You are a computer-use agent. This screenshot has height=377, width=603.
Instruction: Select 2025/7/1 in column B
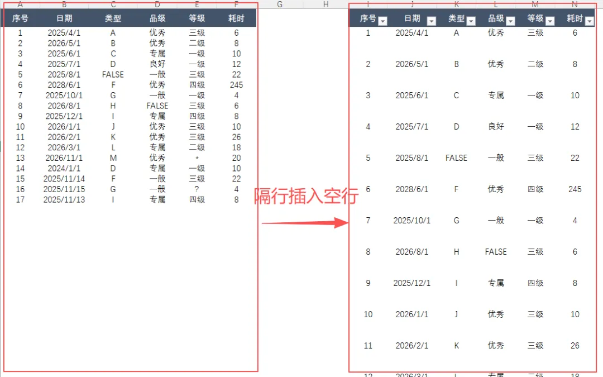[x=64, y=64]
